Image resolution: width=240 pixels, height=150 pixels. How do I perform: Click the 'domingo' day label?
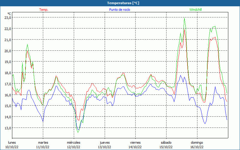pyautogui.click(x=197, y=142)
